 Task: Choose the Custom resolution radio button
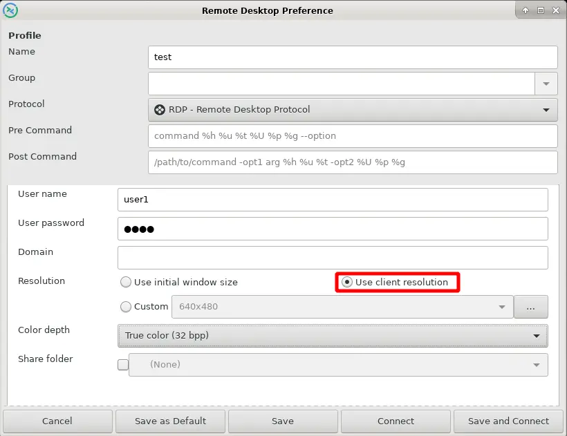pyautogui.click(x=126, y=307)
